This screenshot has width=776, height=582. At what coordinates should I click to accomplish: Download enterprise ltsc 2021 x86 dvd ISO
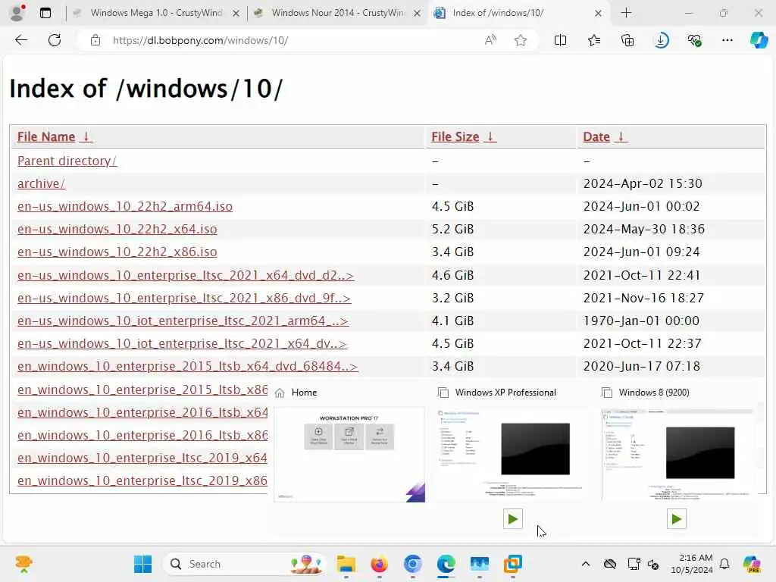tap(184, 298)
